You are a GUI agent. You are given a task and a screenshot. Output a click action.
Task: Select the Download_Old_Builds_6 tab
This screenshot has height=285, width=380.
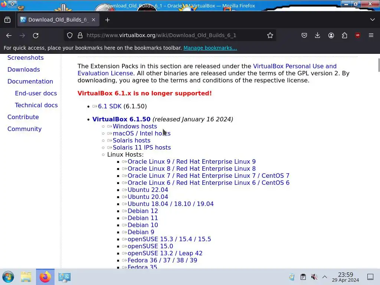(x=58, y=20)
